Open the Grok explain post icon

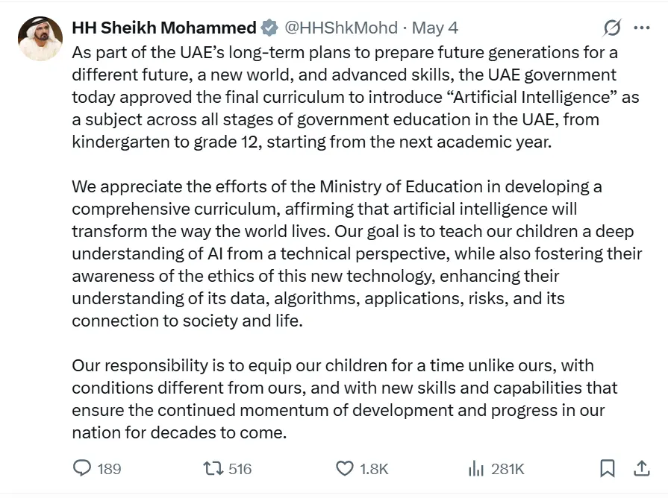click(611, 28)
